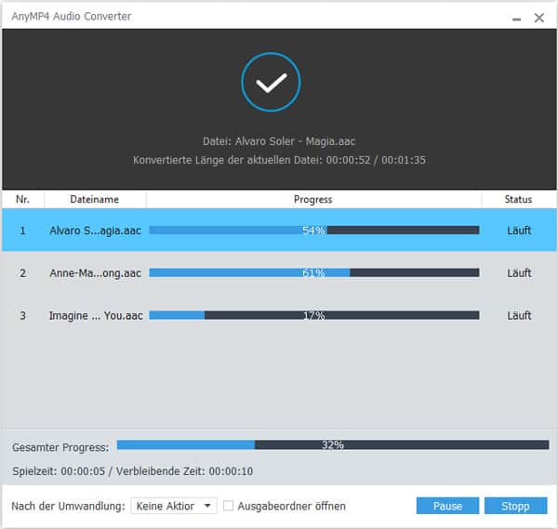Select row Alvaro S...agia.aac
This screenshot has height=529, width=558.
279,231
